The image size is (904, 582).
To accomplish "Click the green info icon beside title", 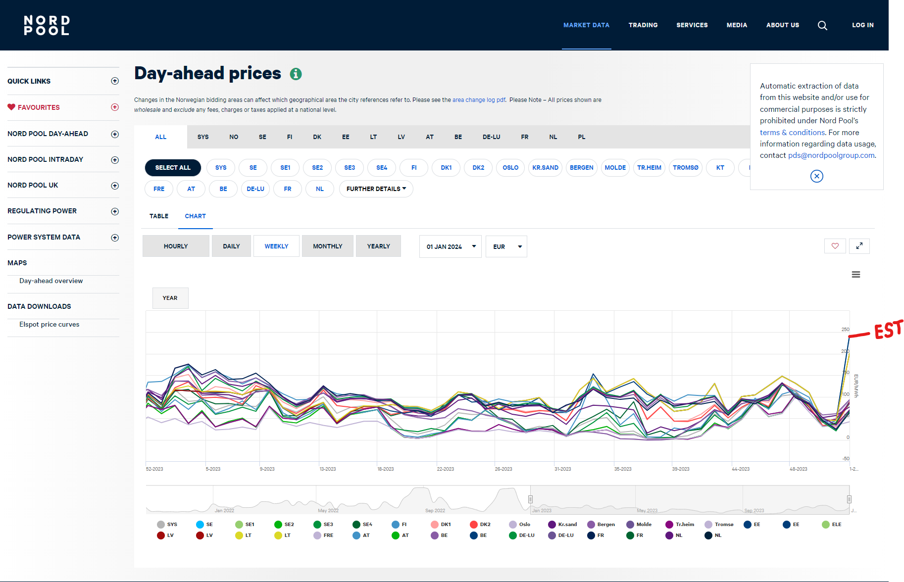I will (296, 74).
